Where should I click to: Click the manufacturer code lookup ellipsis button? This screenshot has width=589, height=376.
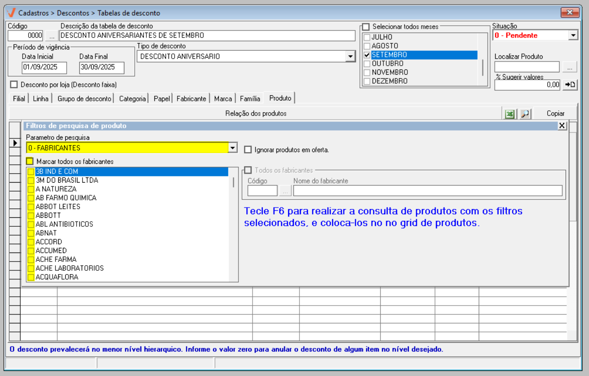[x=285, y=191]
